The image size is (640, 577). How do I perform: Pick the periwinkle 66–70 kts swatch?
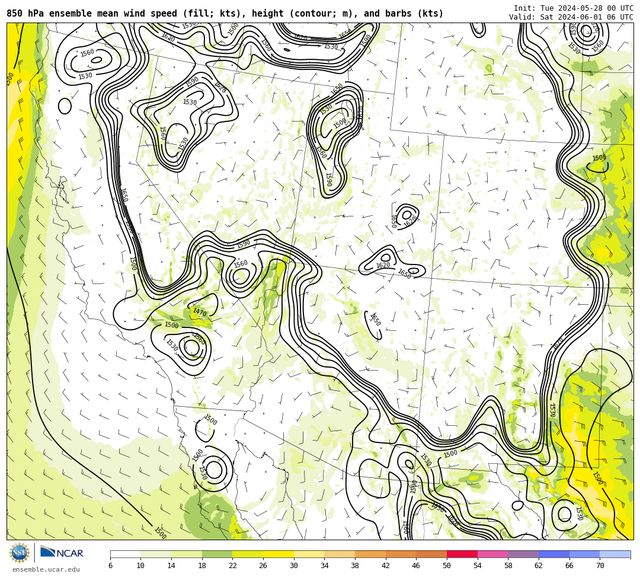[584, 554]
